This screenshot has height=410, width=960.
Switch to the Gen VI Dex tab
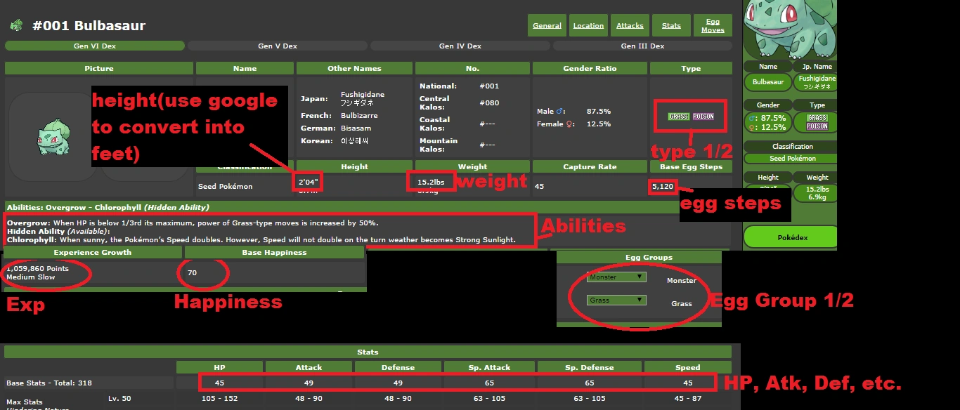pos(95,46)
